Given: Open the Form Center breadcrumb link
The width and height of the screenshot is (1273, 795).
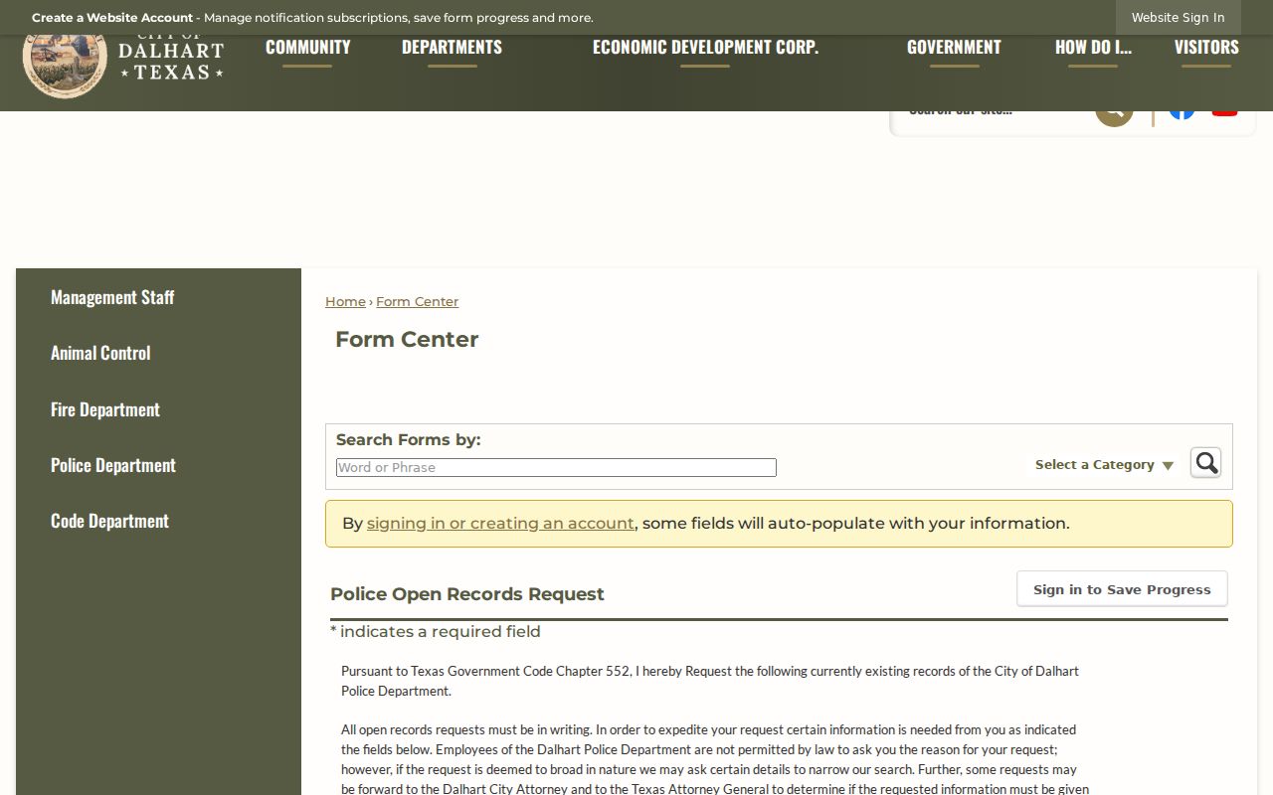Looking at the screenshot, I should point(417,302).
